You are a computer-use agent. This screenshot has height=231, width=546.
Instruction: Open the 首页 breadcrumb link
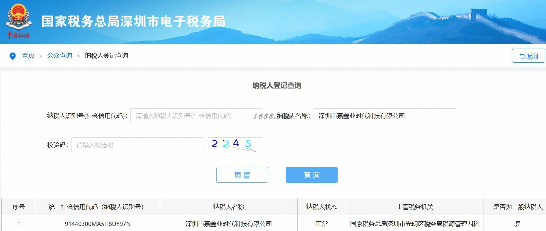(x=28, y=56)
